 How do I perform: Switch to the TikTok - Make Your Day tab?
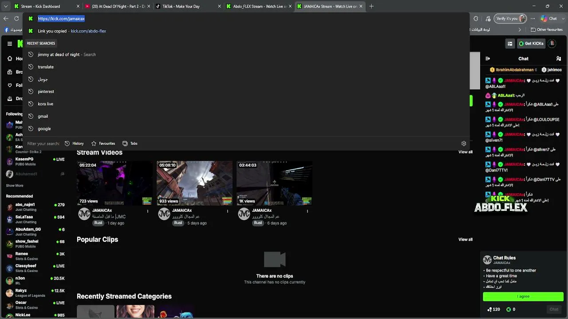188,7
